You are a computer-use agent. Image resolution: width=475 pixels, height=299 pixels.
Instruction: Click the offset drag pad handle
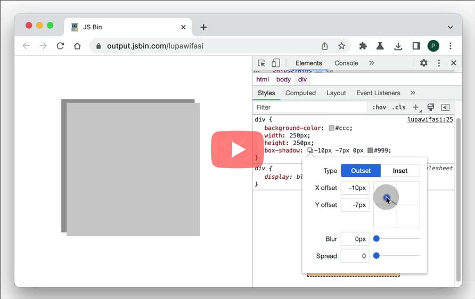(x=387, y=198)
